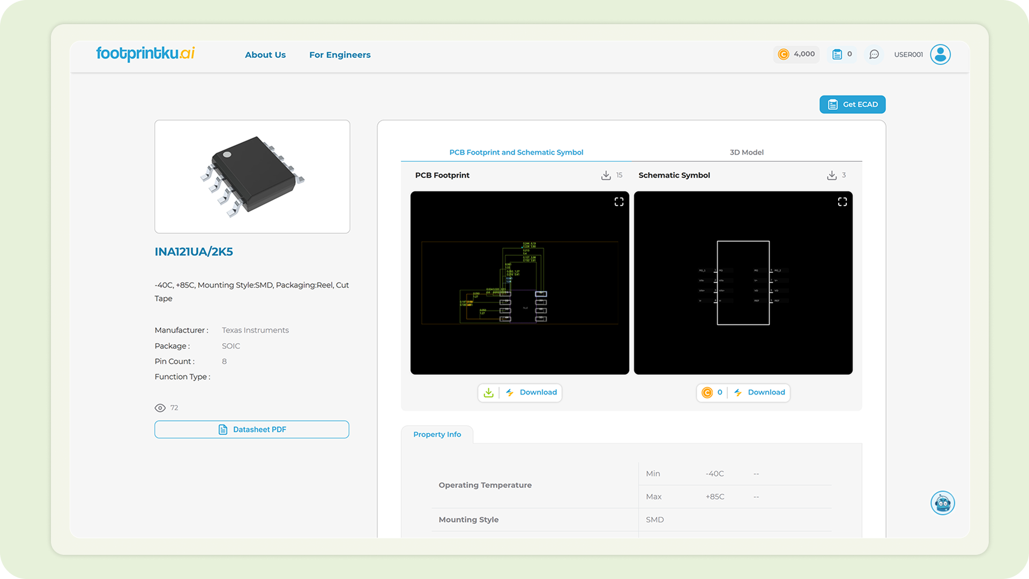Click the coin icon under Schematic Symbol
This screenshot has width=1029, height=579.
(x=707, y=392)
